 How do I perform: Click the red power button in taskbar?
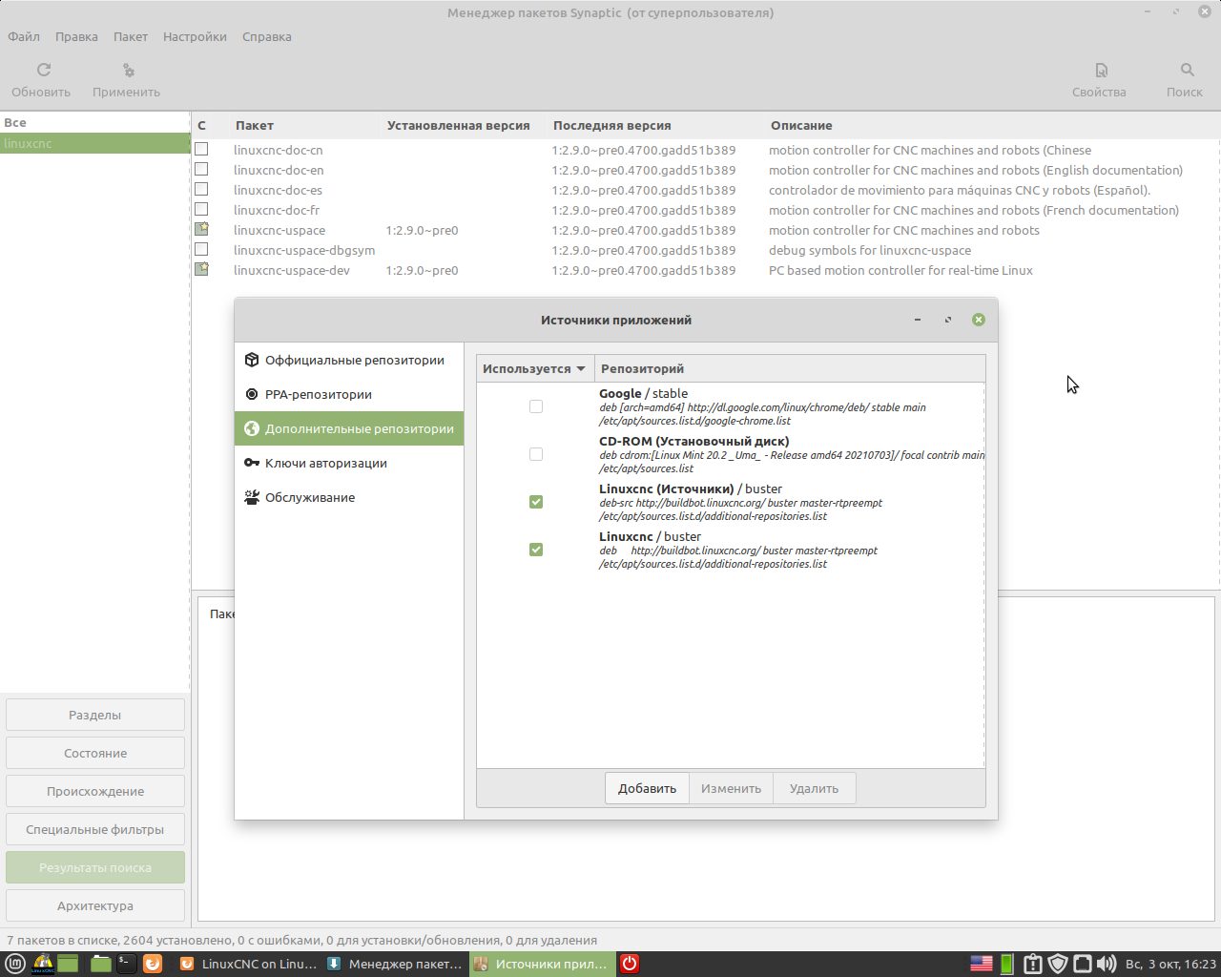click(630, 964)
